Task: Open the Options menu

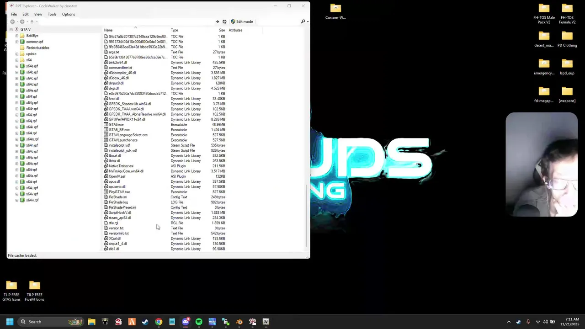Action: [69, 14]
